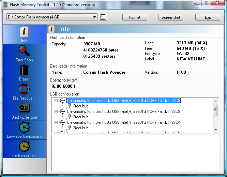Click the Error Scan sidebar label
The height and width of the screenshot is (177, 227).
click(x=24, y=60)
